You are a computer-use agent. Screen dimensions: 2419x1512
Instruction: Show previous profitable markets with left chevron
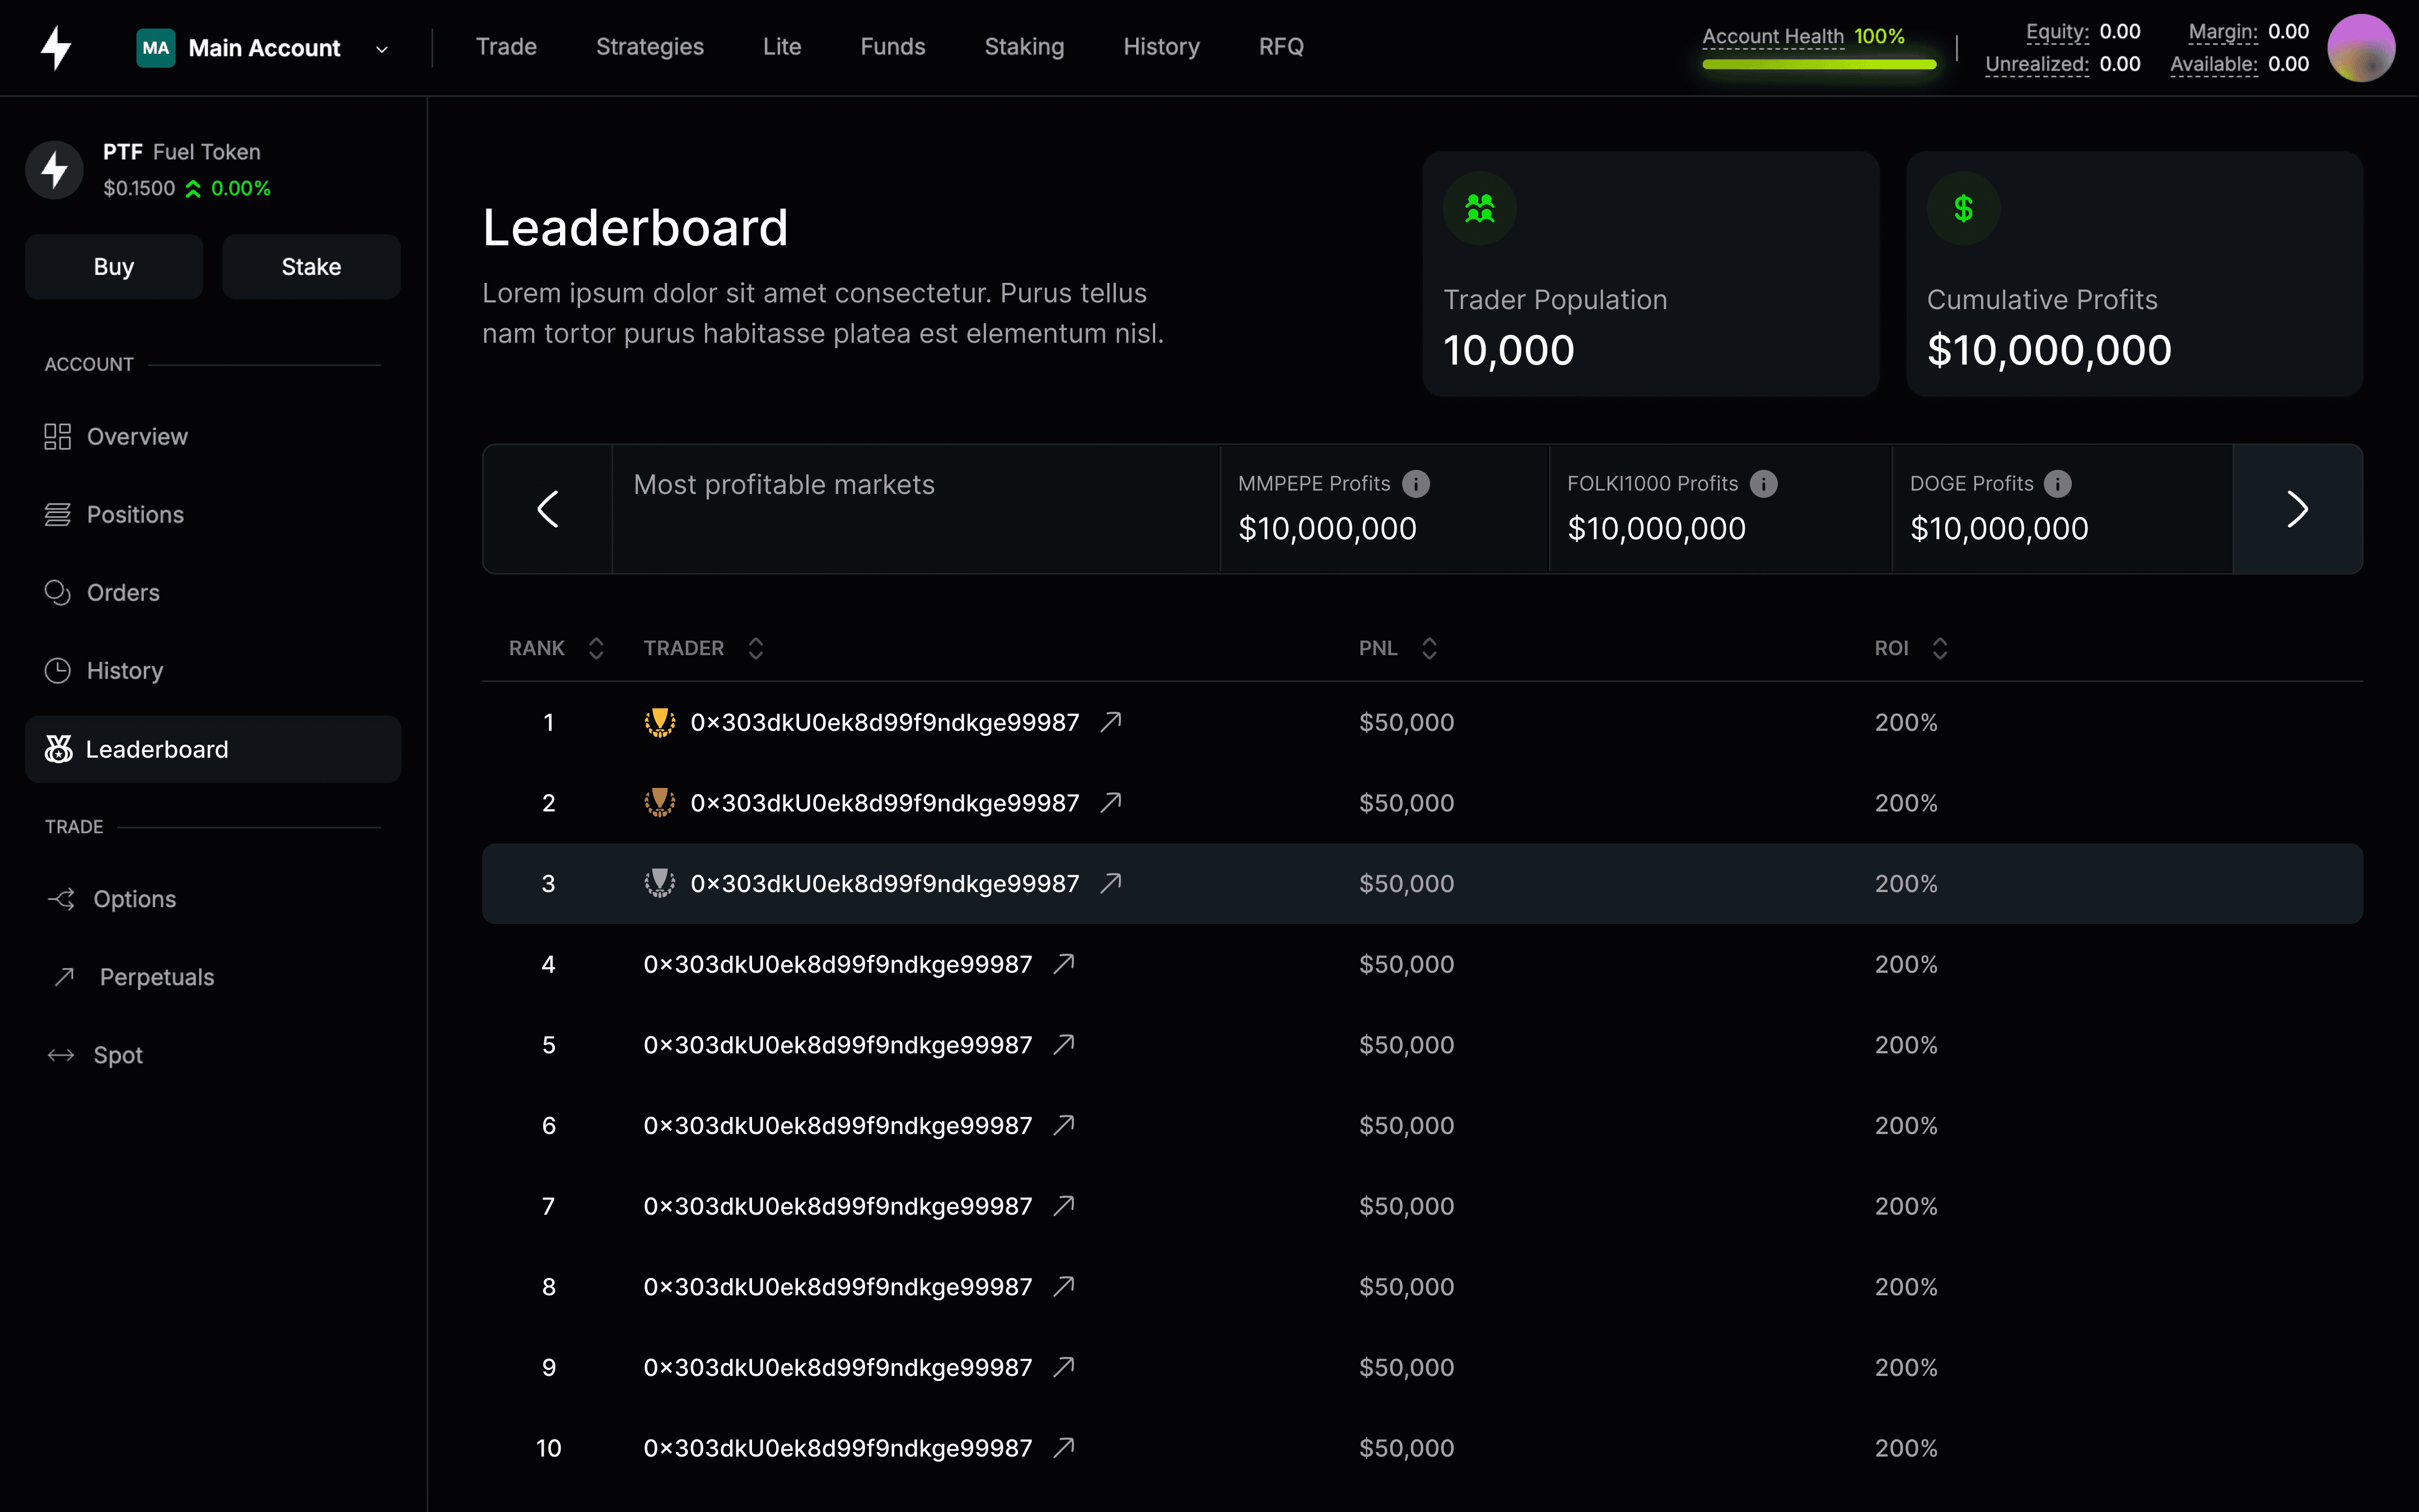pos(548,509)
